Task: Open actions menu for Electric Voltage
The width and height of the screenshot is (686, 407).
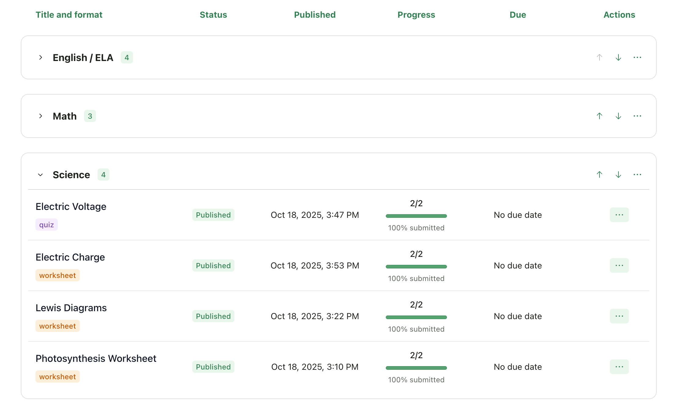Action: (619, 215)
